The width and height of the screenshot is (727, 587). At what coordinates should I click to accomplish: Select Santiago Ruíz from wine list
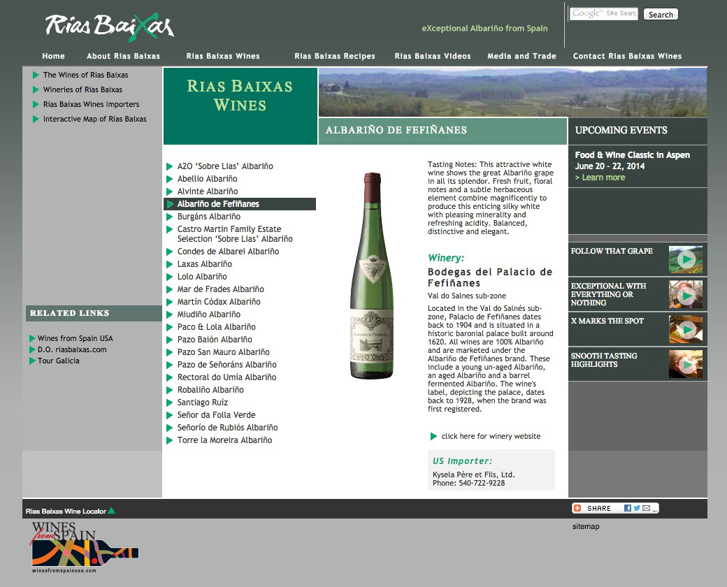[203, 402]
